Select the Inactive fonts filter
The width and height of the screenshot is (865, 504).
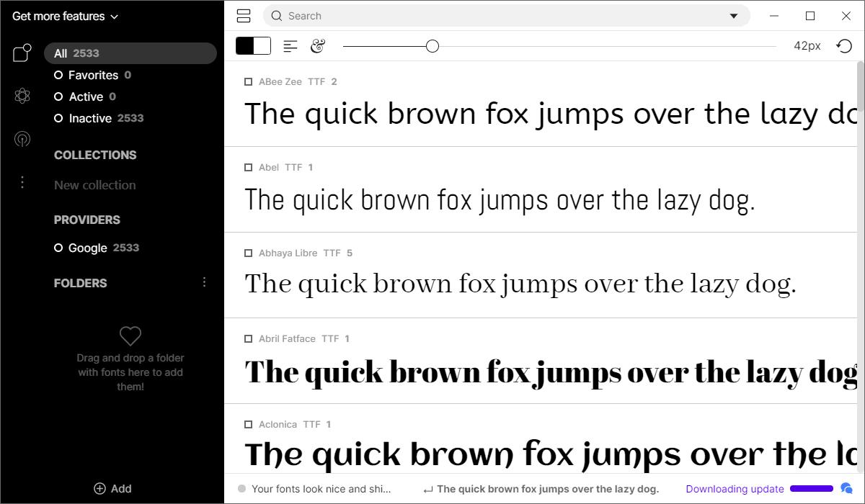click(x=99, y=118)
